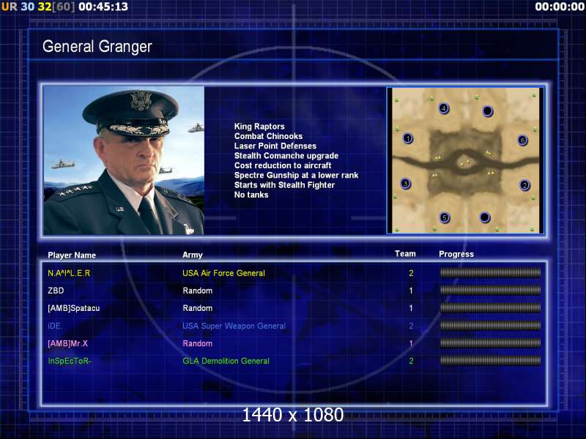Viewport: 586px width, 439px height.
Task: Click start position marker 1 on the map
Action: 408,138
